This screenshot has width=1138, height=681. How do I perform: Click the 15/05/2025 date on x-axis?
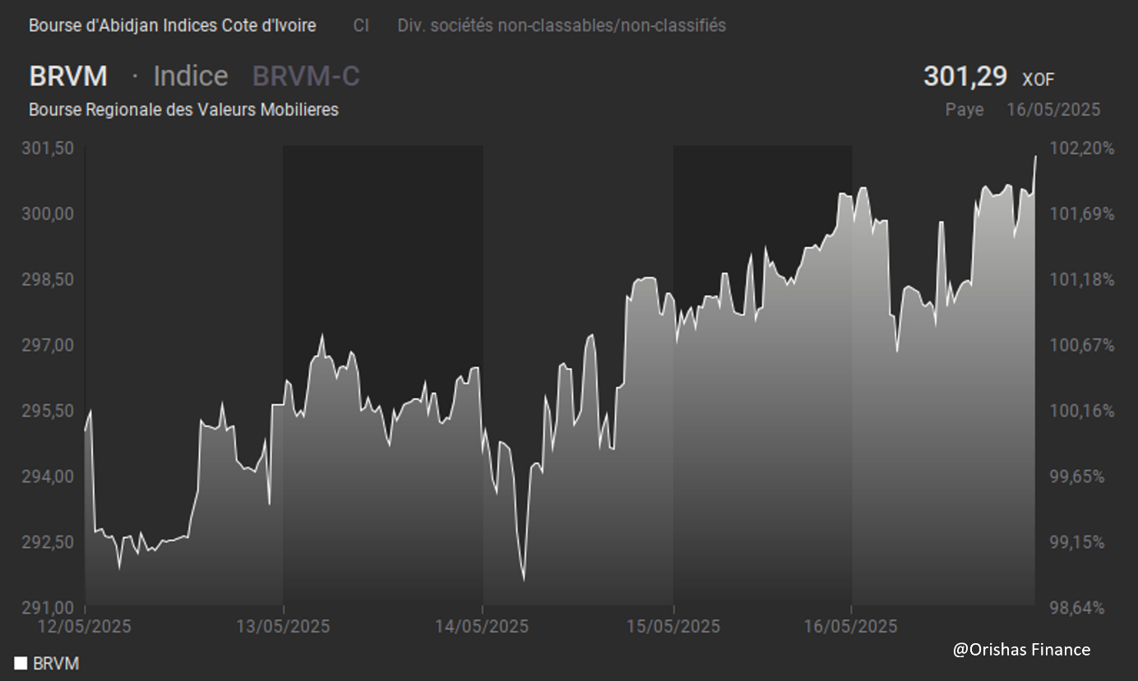click(673, 627)
